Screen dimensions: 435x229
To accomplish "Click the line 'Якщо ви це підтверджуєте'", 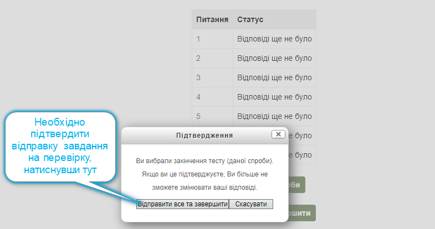I will coord(204,174).
